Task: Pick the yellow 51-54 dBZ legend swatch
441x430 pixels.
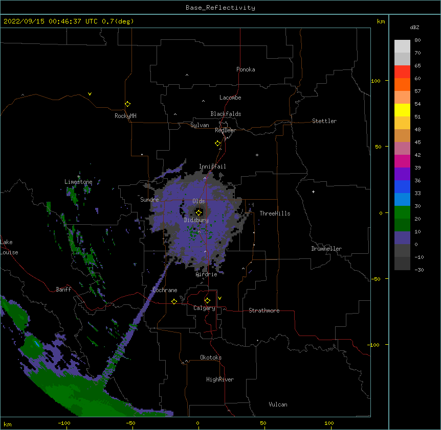Action: tap(402, 110)
